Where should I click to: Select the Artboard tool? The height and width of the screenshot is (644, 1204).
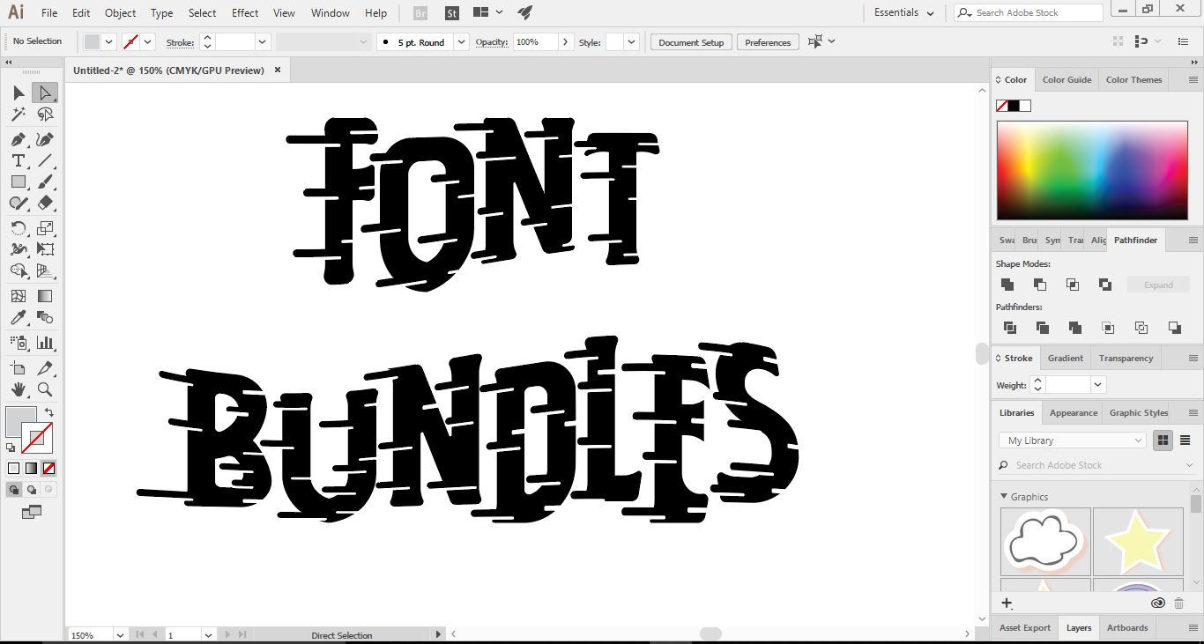(19, 368)
